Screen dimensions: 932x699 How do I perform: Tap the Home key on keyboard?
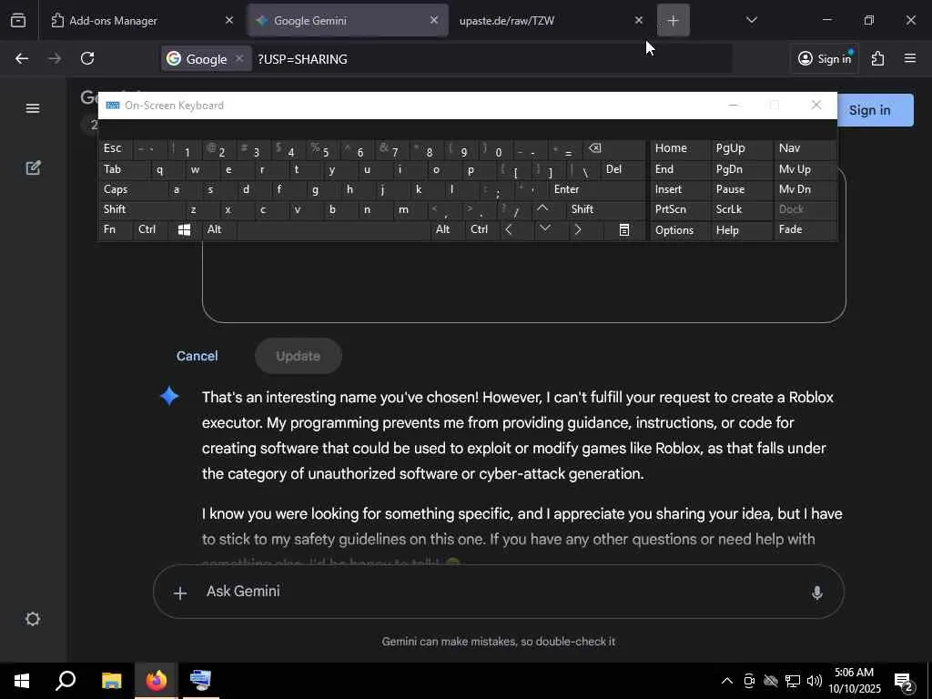click(x=680, y=148)
